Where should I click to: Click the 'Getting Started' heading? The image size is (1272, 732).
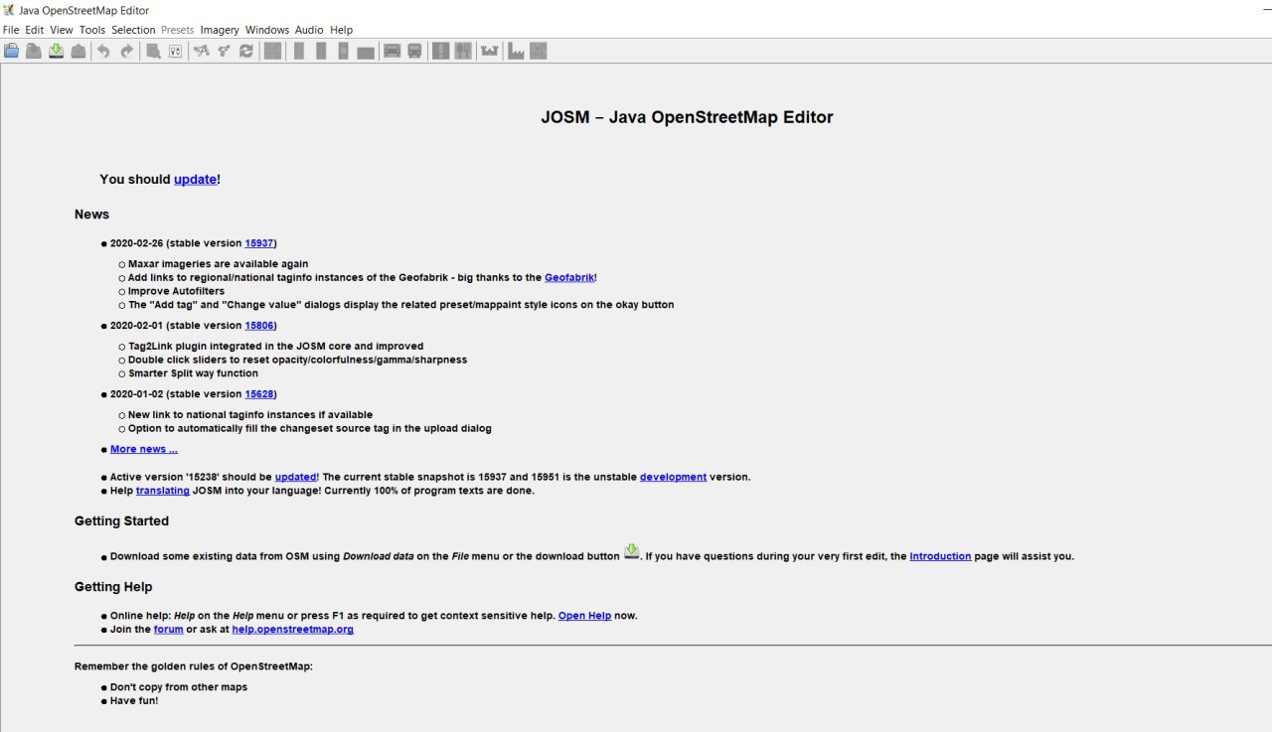[121, 521]
